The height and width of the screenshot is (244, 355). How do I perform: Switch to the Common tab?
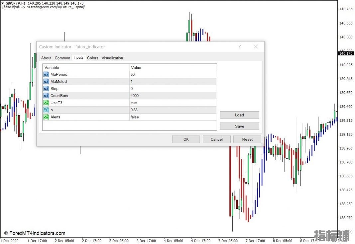(62, 58)
